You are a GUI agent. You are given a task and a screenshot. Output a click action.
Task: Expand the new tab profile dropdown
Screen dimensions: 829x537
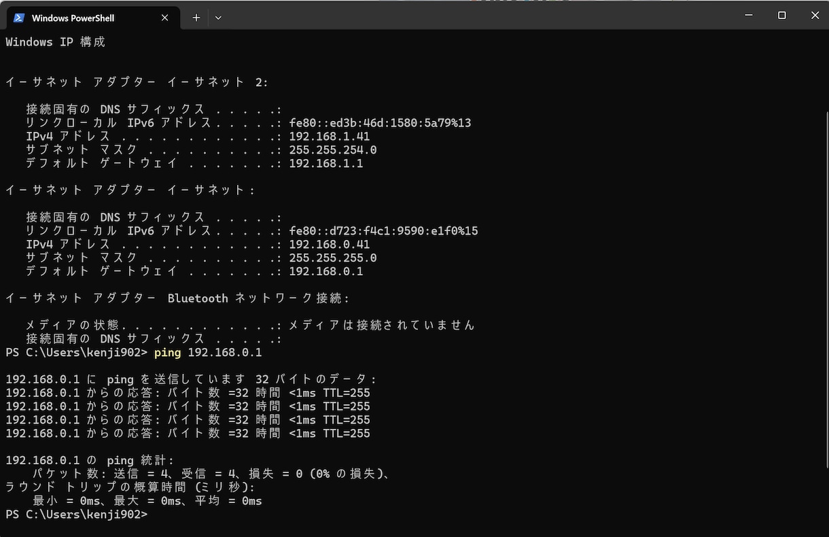coord(218,18)
